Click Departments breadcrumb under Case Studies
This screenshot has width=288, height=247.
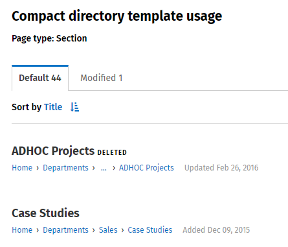[65, 230]
